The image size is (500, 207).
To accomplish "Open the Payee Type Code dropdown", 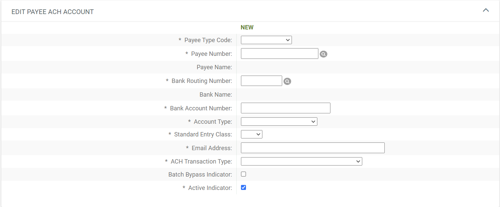I will pyautogui.click(x=266, y=40).
